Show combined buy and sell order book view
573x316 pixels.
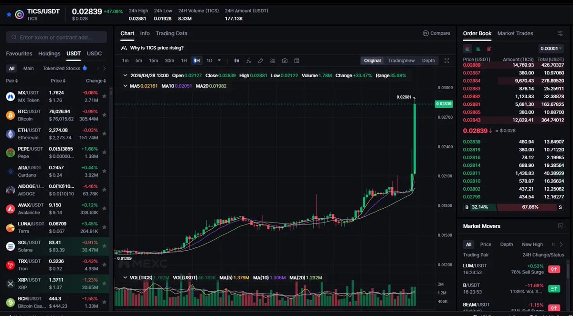[467, 49]
